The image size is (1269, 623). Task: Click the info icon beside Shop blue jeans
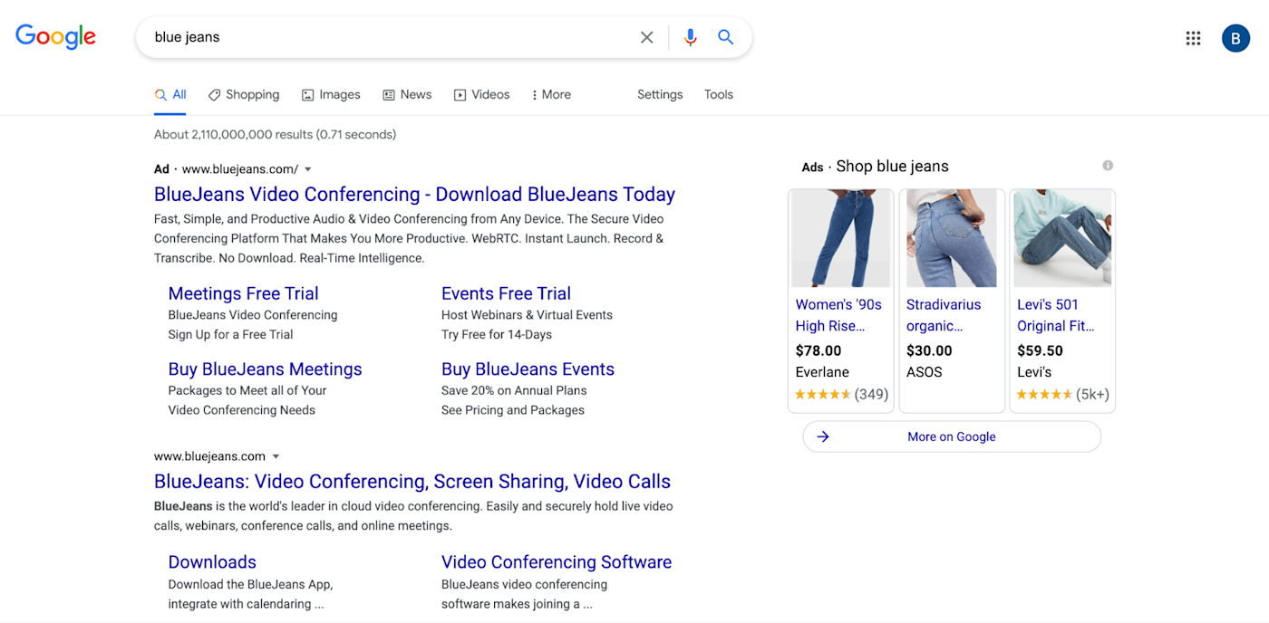[1108, 166]
